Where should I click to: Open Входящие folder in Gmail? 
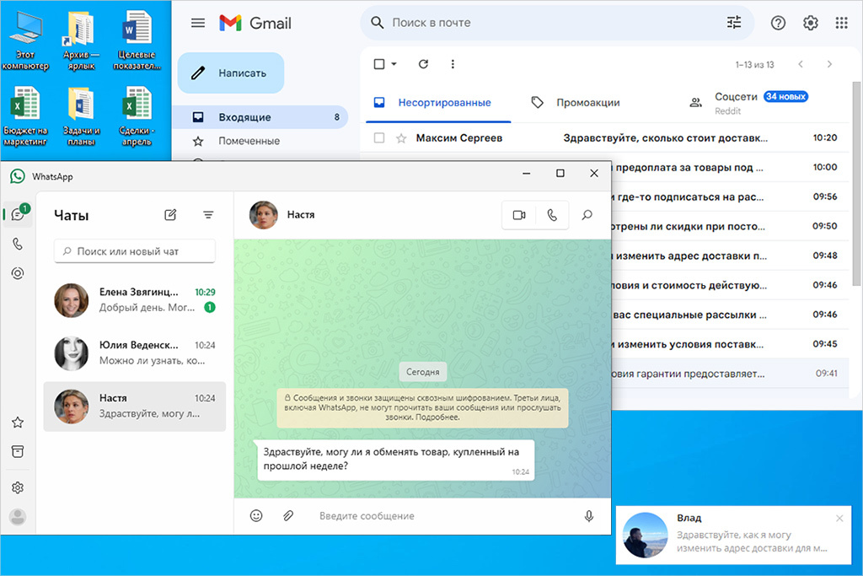tap(260, 116)
